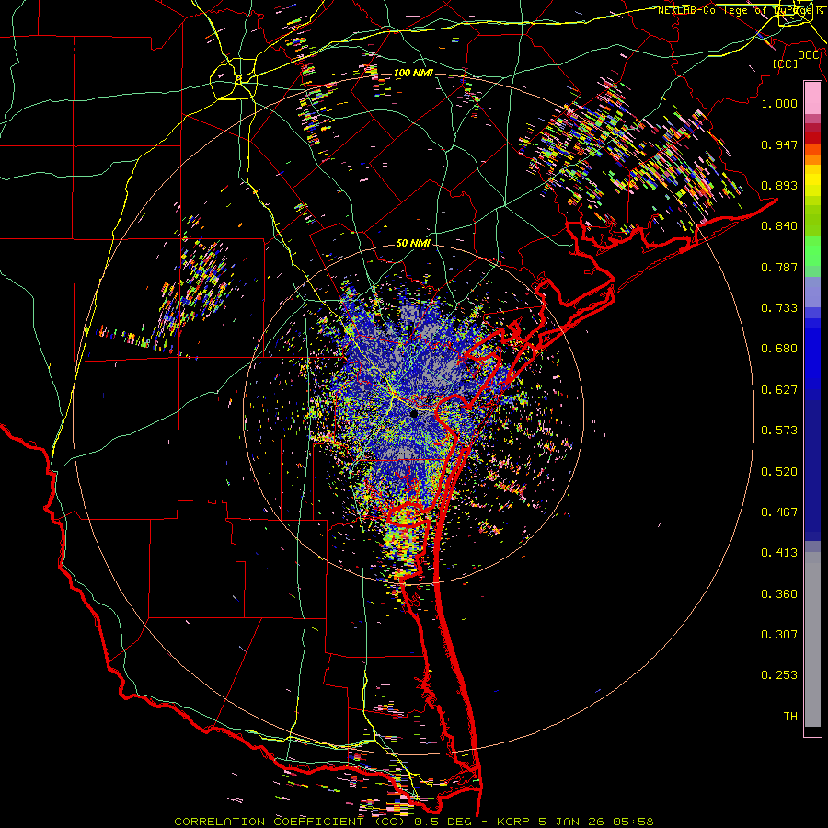This screenshot has height=828, width=828.
Task: Click the 1.000 legend value
Action: (x=779, y=103)
